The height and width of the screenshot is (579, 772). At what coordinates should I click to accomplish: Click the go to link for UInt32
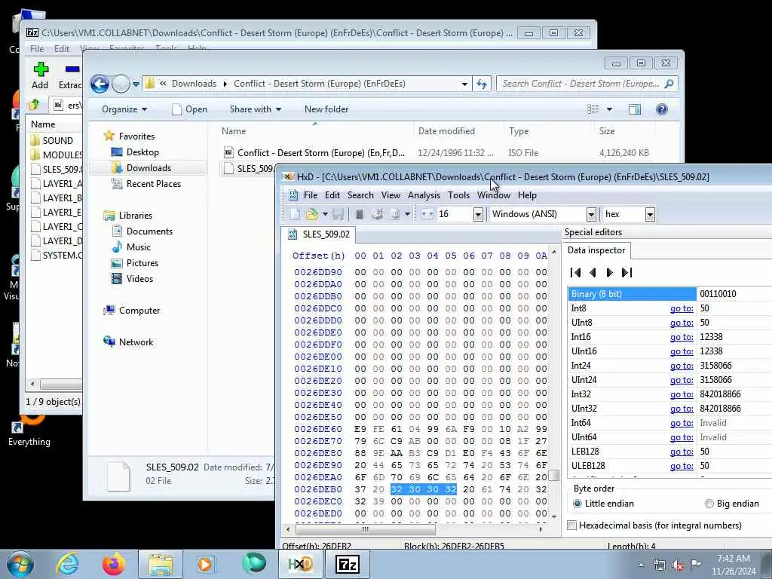pos(682,409)
